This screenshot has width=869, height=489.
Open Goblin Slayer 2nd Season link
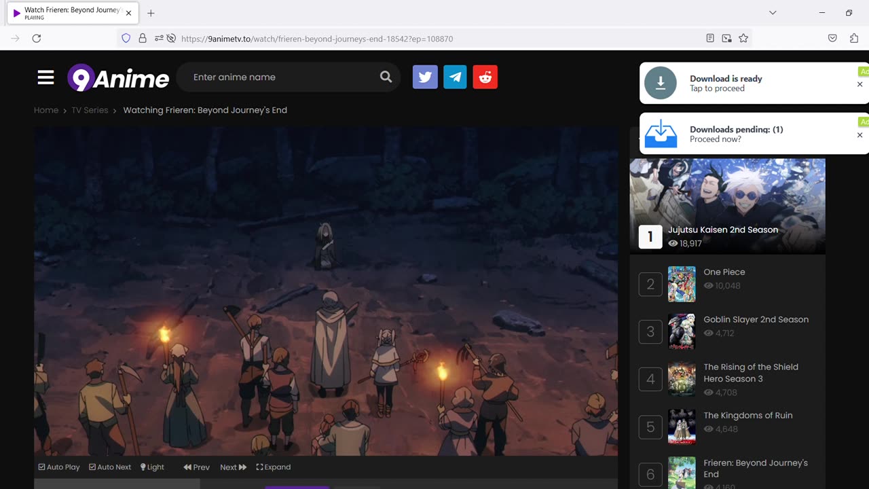pyautogui.click(x=756, y=319)
